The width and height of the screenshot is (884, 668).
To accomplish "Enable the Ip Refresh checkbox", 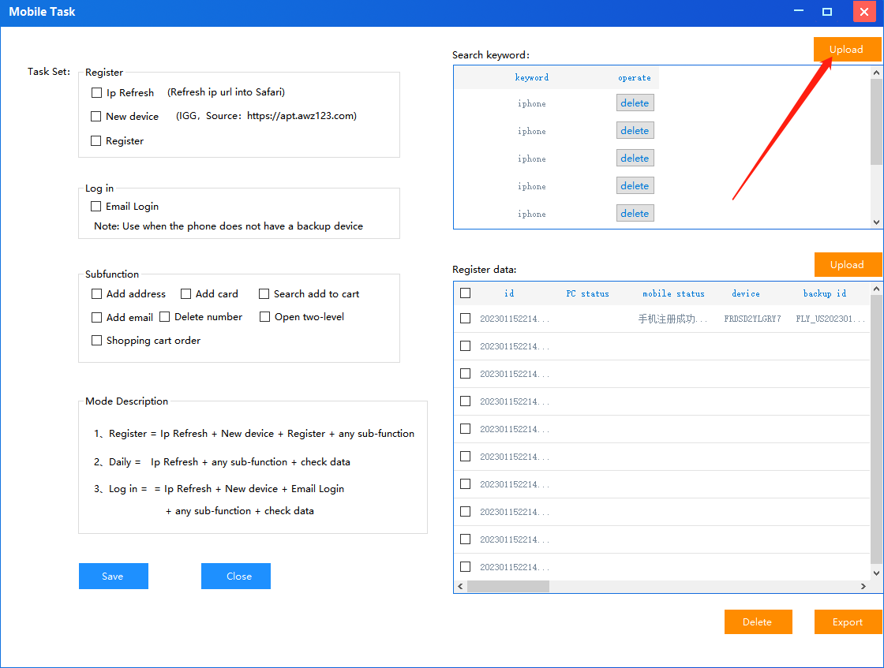I will click(96, 92).
